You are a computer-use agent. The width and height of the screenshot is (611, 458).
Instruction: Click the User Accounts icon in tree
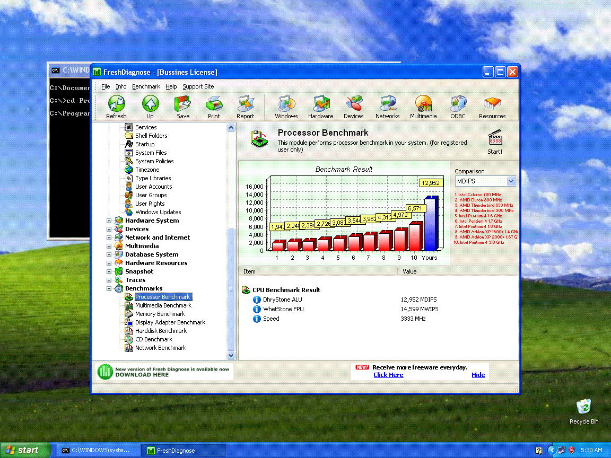click(x=129, y=187)
